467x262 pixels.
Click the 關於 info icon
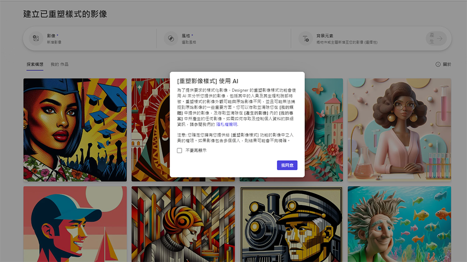tap(438, 64)
